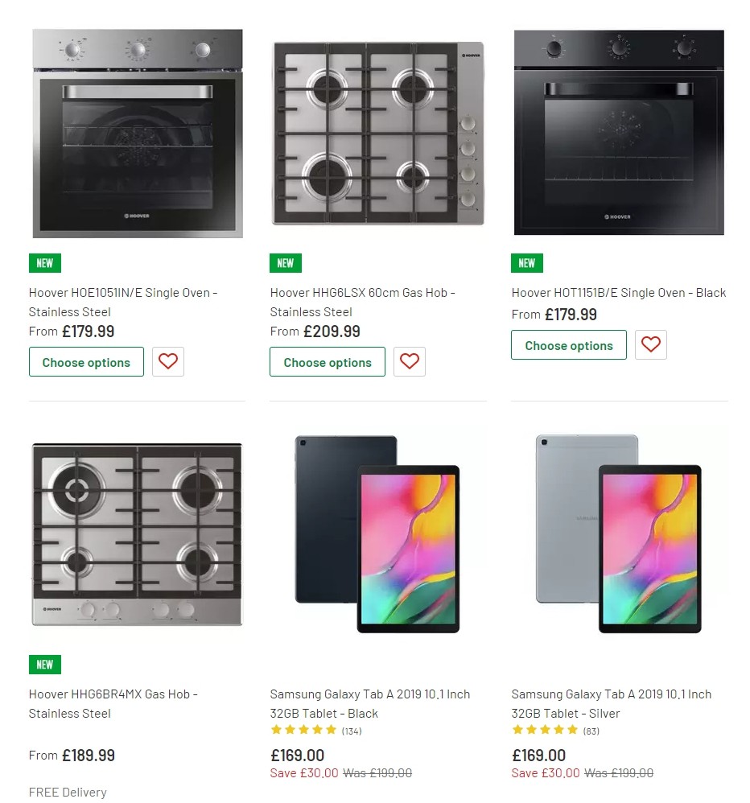This screenshot has height=803, width=750.
Task: Click the star rating under the silver Galaxy Tab
Action: (x=545, y=730)
